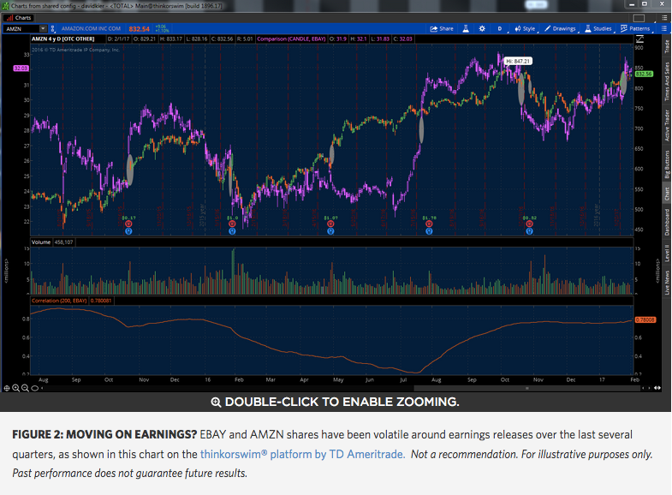672x495 pixels.
Task: Open the Patterns menu
Action: click(635, 29)
